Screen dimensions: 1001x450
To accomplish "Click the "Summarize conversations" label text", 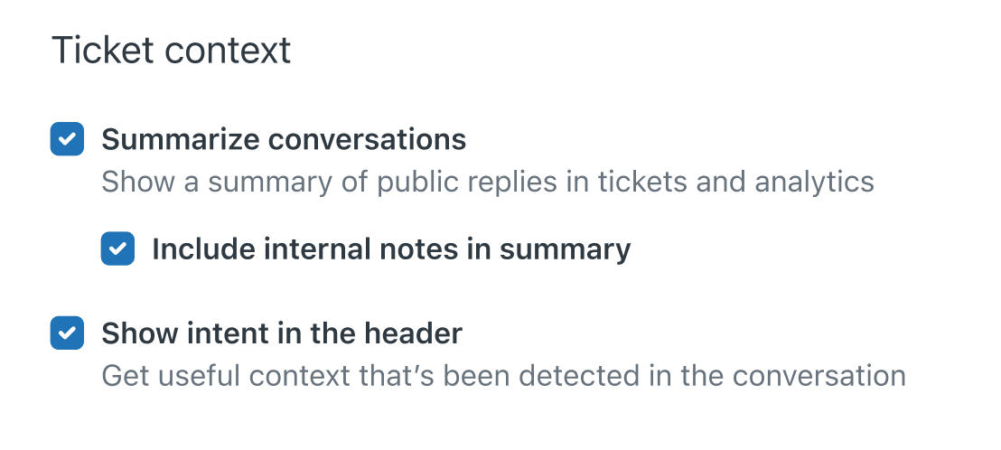I will click(x=284, y=140).
